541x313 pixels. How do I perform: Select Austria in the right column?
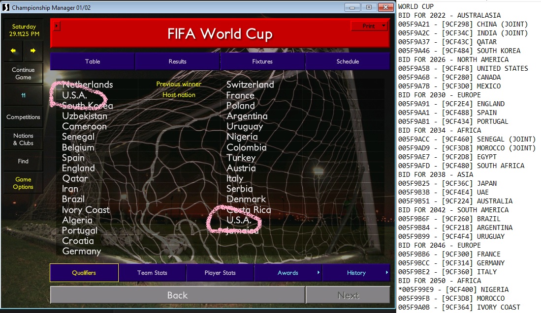[241, 168]
